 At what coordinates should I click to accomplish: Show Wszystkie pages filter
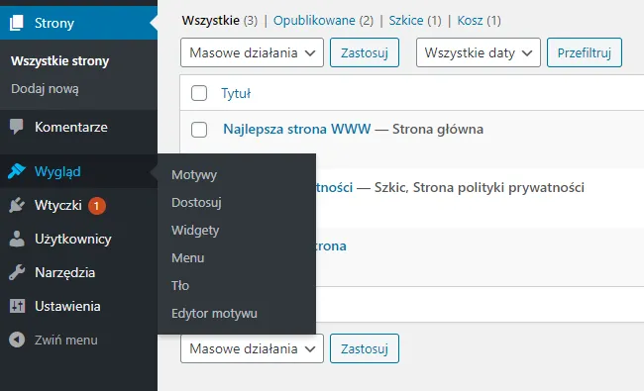click(211, 20)
